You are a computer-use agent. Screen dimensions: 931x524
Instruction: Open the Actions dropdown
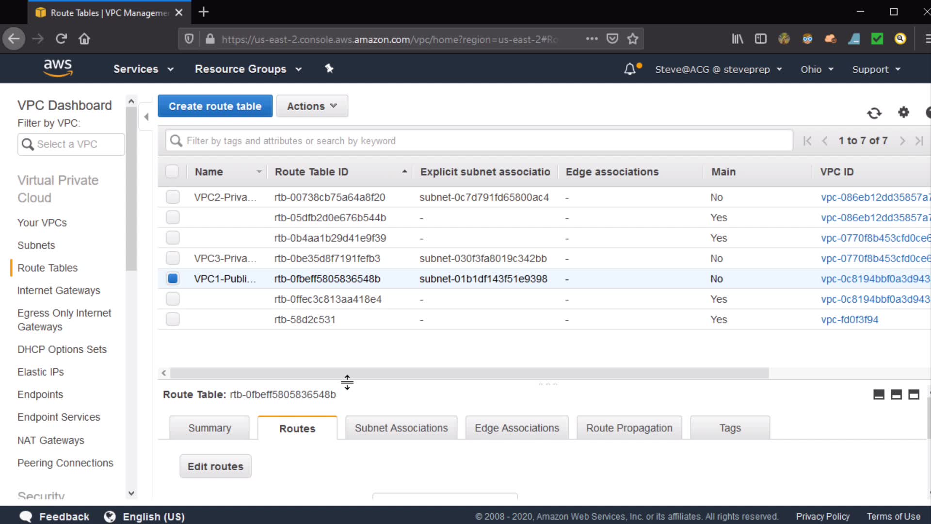pyautogui.click(x=312, y=106)
